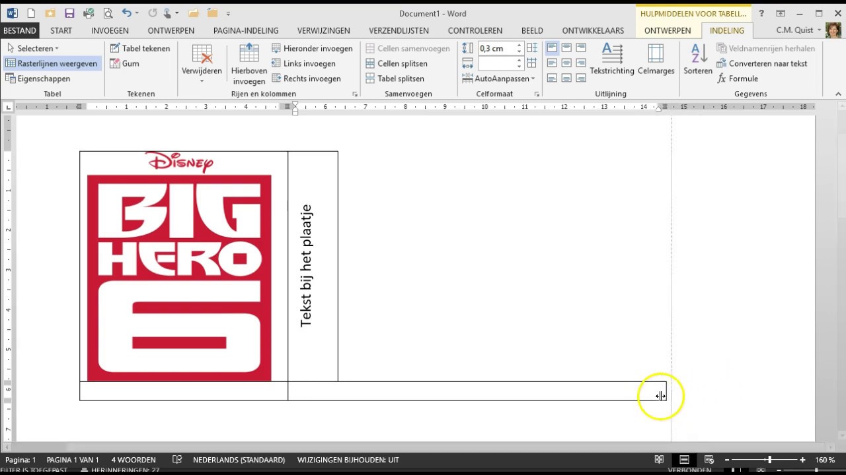This screenshot has width=846, height=475.
Task: Customize Quick Access Toolbar dropdown
Action: point(228,13)
